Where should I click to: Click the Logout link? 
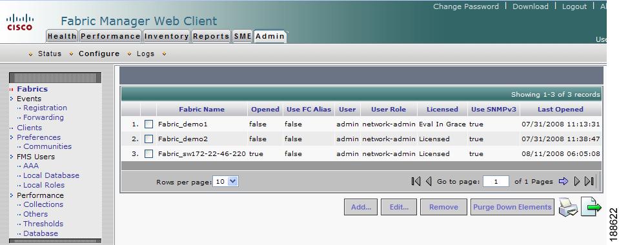pyautogui.click(x=574, y=6)
